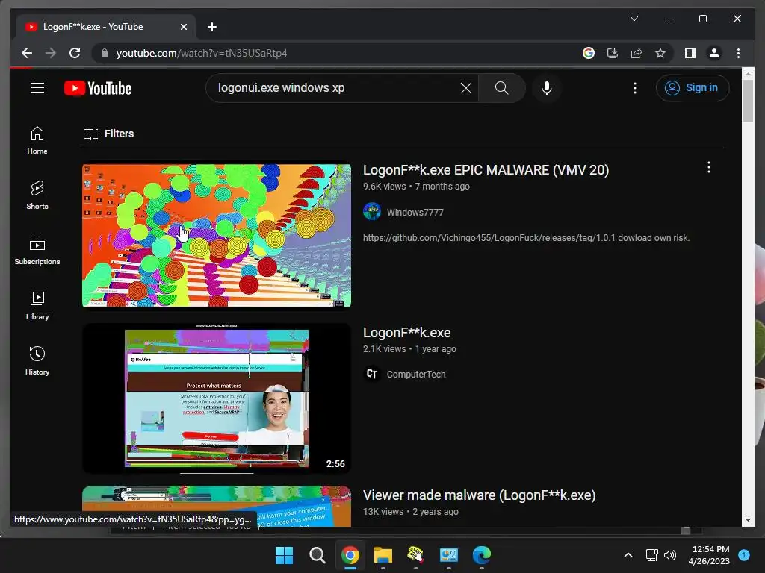Click the page scrollbar down arrow
The height and width of the screenshot is (573, 765).
(748, 520)
